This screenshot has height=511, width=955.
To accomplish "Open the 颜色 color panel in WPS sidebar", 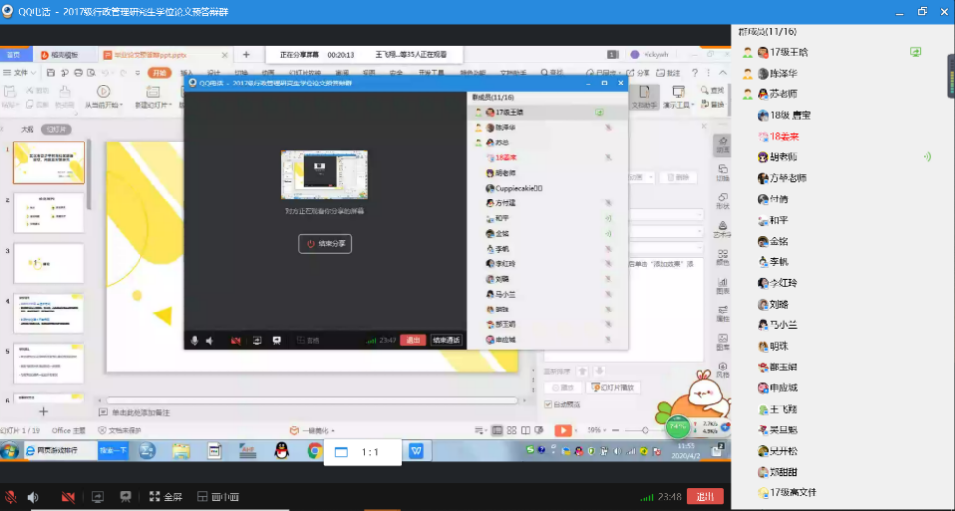I will tap(722, 257).
